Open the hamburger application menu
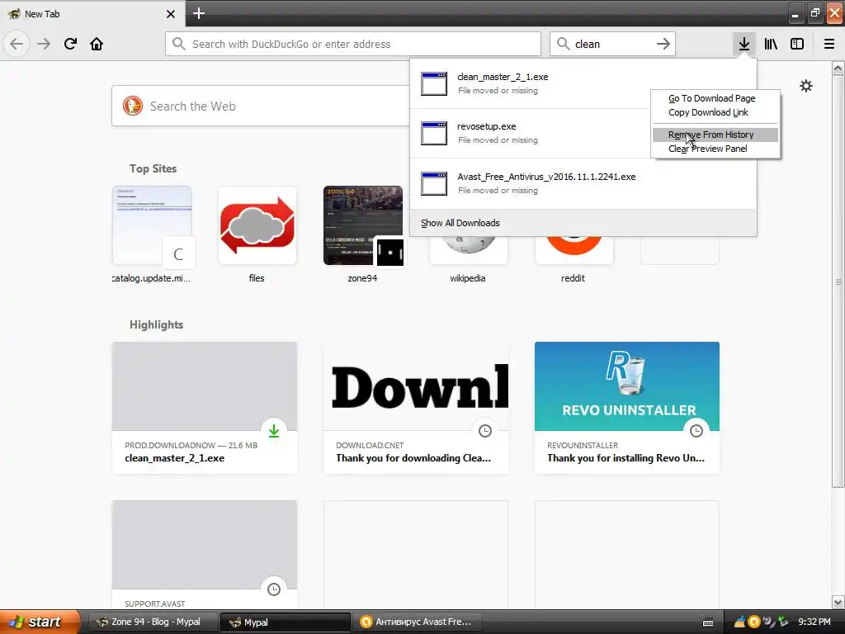This screenshot has height=634, width=845. (829, 44)
